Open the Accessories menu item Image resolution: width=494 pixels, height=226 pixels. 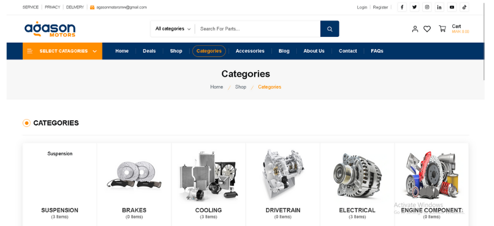pos(250,51)
